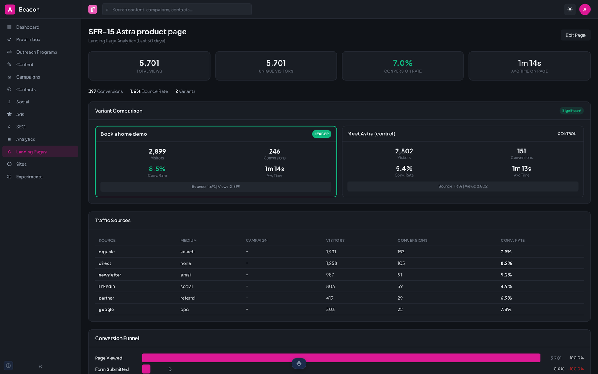Click the "cpc" medium cell
Image resolution: width=598 pixels, height=374 pixels.
184,310
